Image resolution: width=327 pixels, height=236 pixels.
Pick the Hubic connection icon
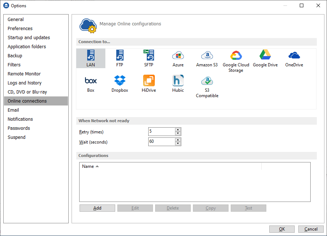point(178,84)
